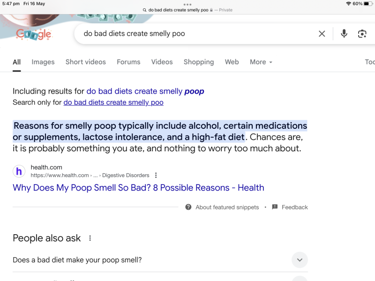Search only for 'do bad diets create smelly poo'
Image resolution: width=375 pixels, height=281 pixels.
pos(113,102)
